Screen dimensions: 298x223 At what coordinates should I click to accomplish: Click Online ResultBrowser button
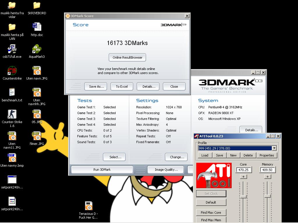coord(127,57)
